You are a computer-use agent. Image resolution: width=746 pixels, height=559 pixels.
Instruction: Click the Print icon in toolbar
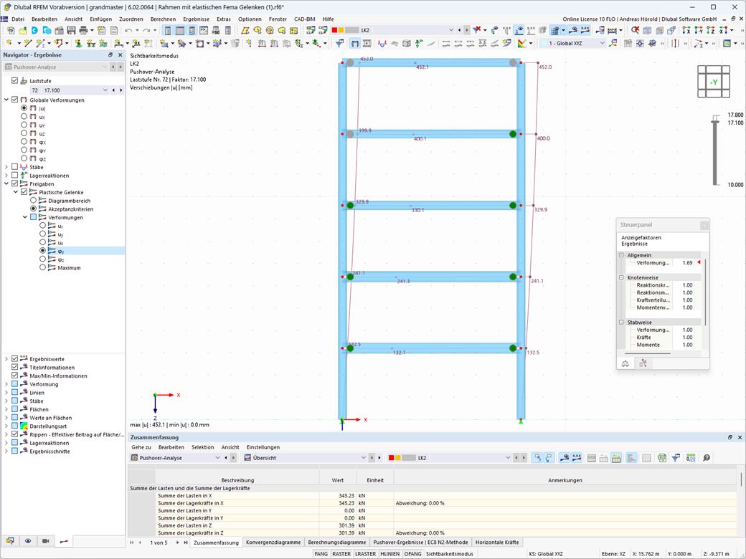pyautogui.click(x=83, y=30)
